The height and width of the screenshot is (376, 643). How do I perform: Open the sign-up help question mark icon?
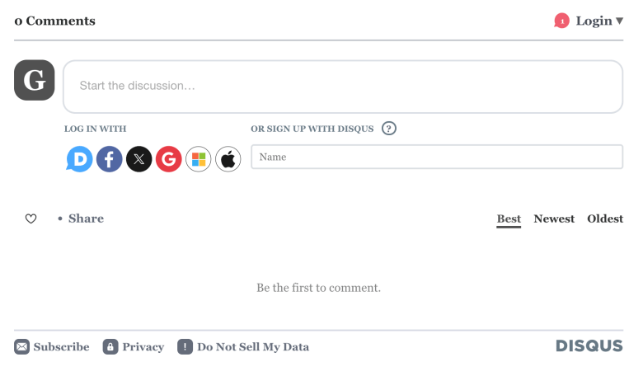tap(389, 129)
